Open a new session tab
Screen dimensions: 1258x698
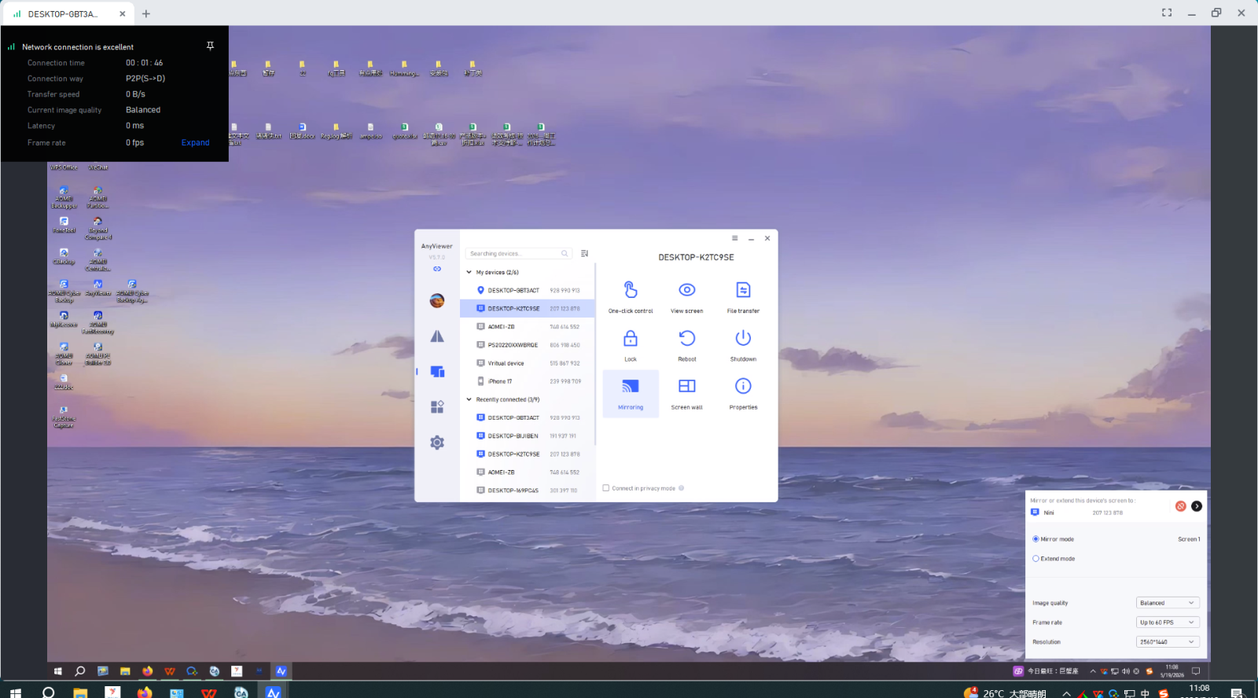146,13
